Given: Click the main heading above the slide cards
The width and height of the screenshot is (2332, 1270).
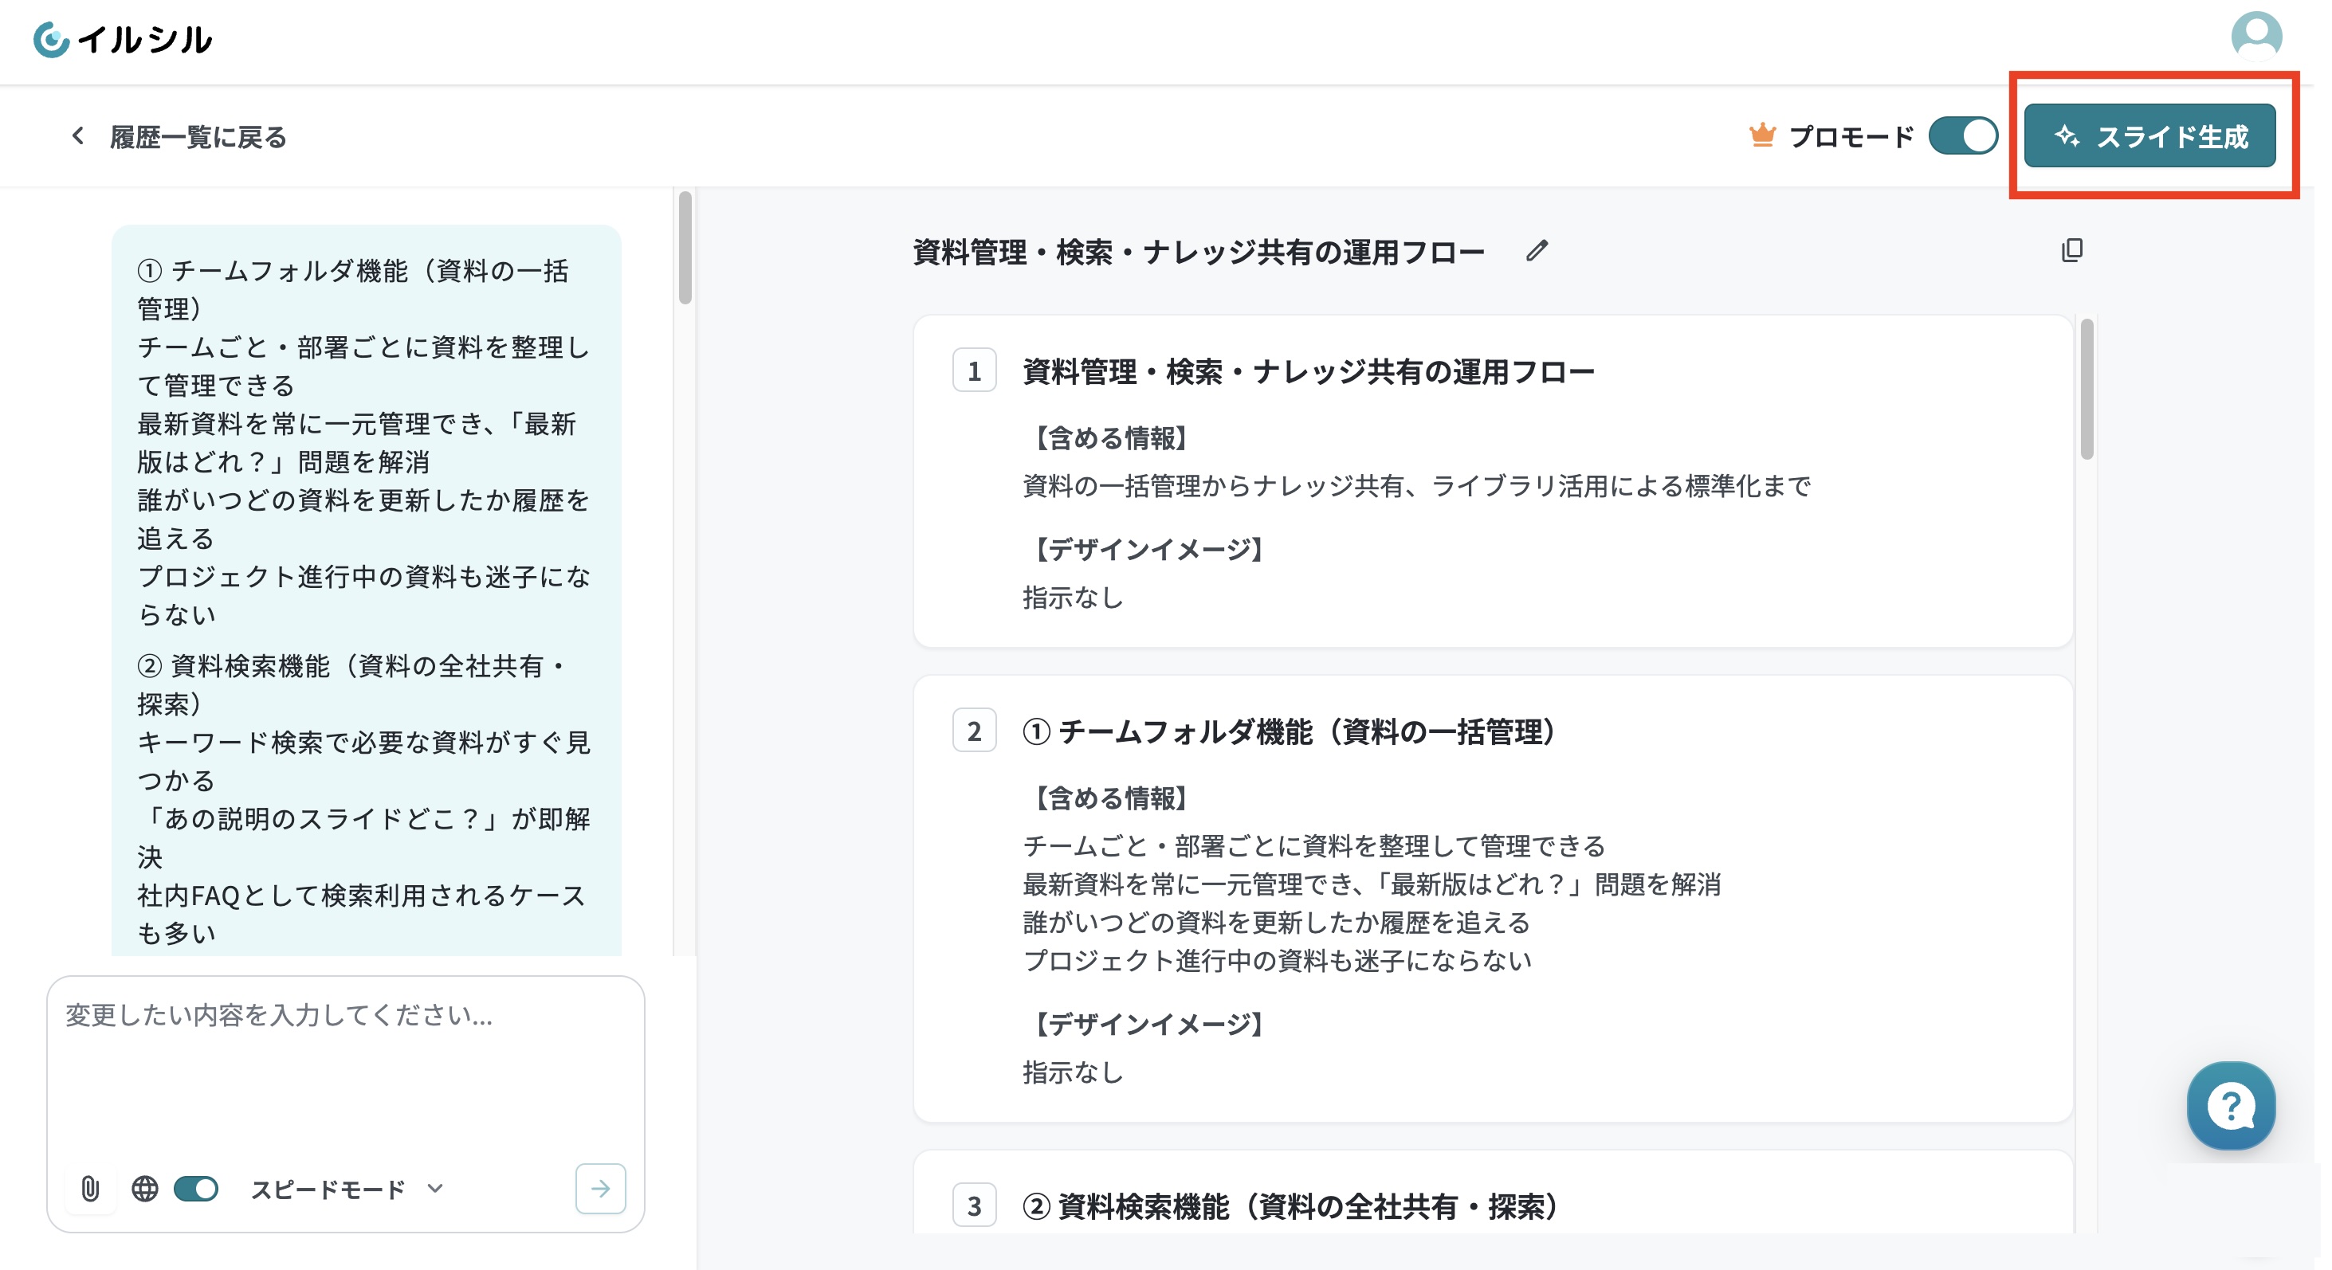Looking at the screenshot, I should [x=1198, y=252].
